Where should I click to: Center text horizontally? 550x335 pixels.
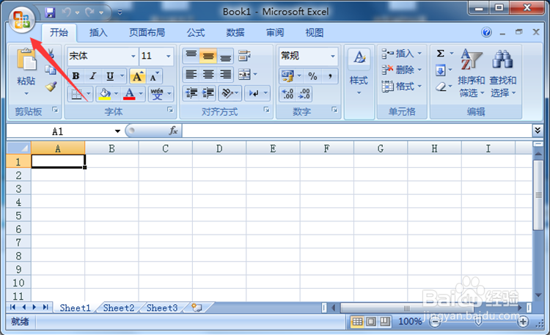pyautogui.click(x=208, y=74)
